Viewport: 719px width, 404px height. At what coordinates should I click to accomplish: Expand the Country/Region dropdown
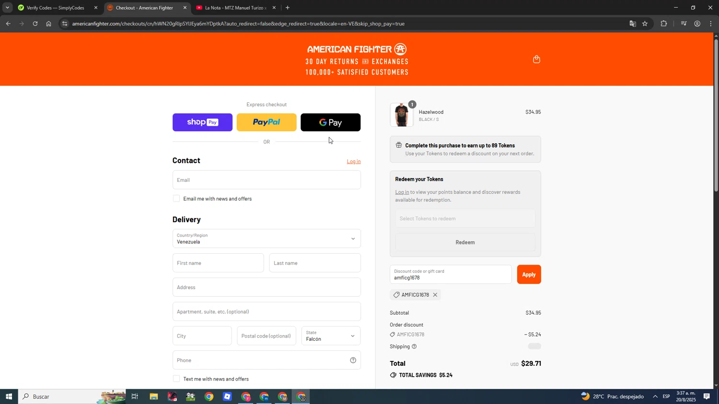(267, 238)
